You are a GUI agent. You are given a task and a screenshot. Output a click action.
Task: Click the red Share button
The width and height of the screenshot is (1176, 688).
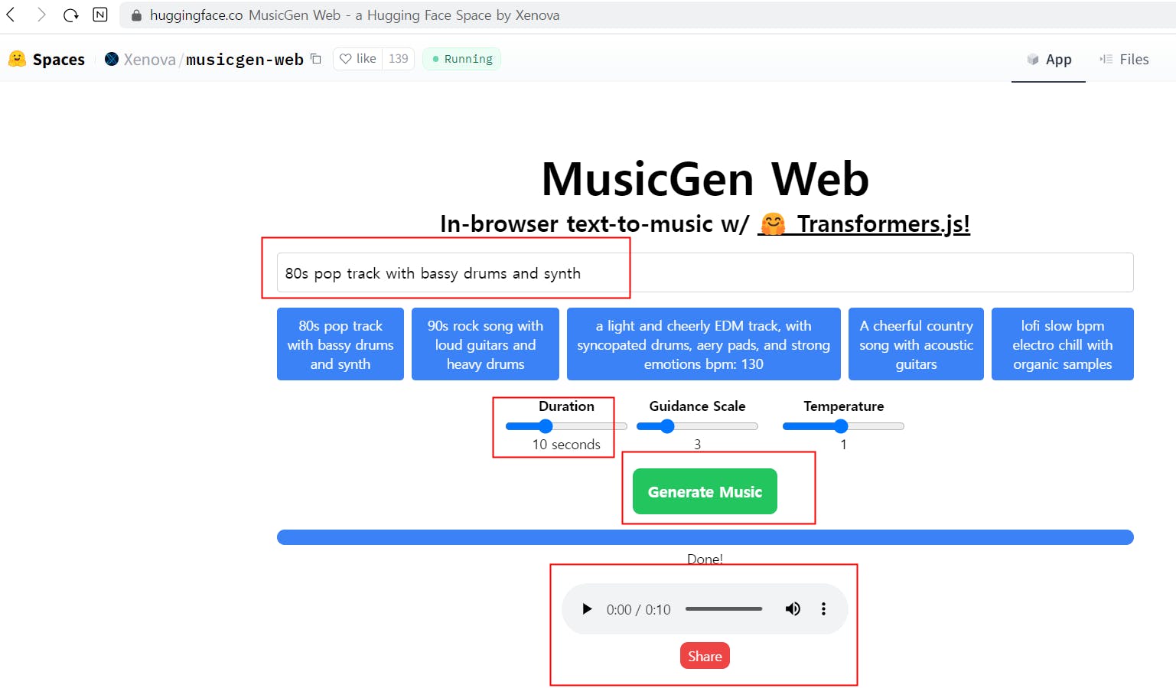coord(705,656)
